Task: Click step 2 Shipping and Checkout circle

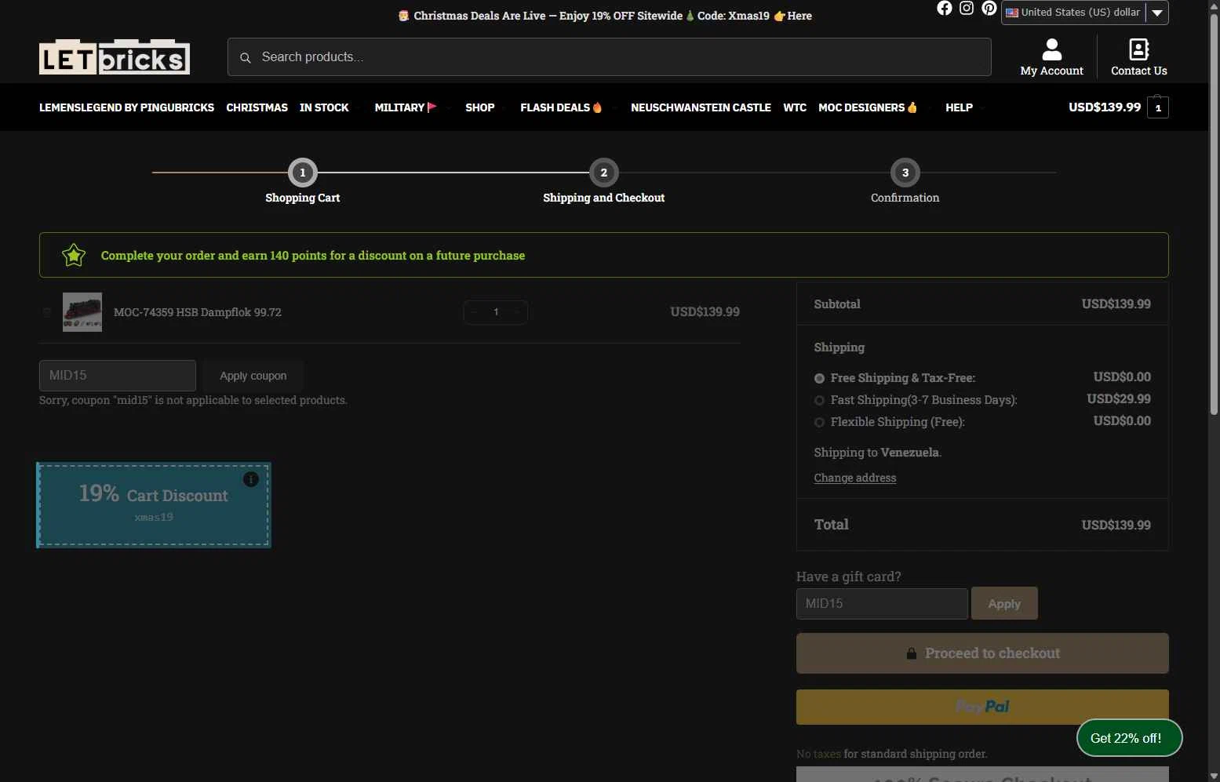Action: tap(604, 173)
